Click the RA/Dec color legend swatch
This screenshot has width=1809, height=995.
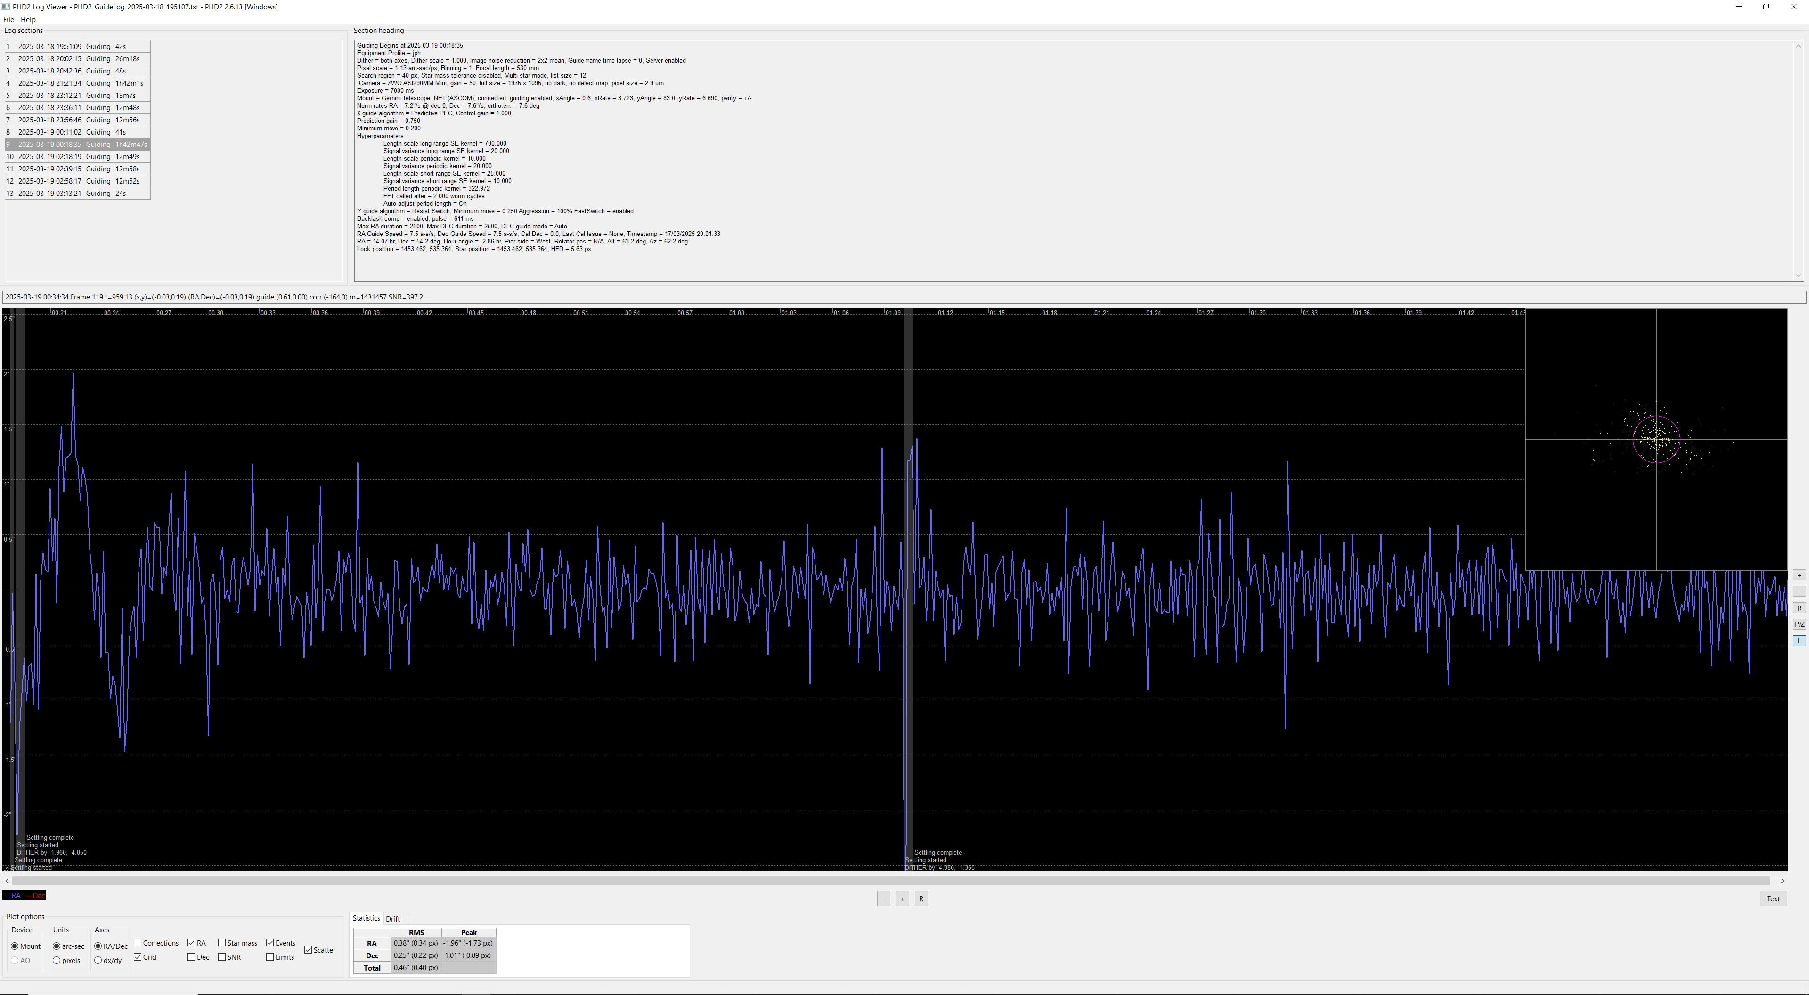pyautogui.click(x=24, y=895)
